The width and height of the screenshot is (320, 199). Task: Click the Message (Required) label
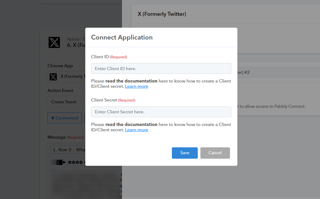[x=66, y=137]
